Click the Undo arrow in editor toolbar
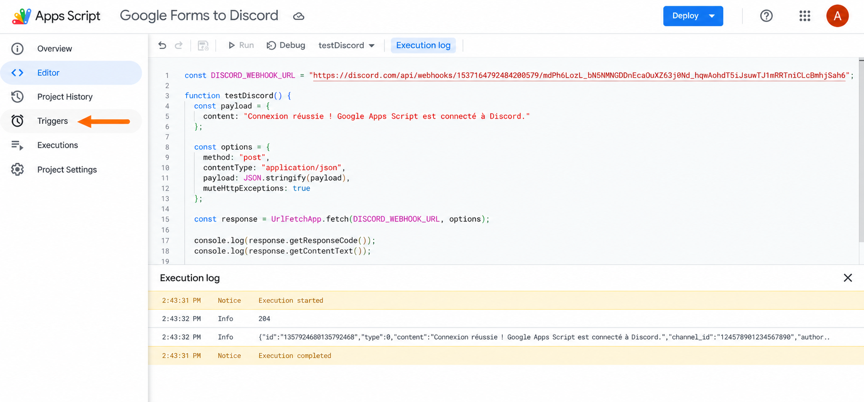 (162, 46)
